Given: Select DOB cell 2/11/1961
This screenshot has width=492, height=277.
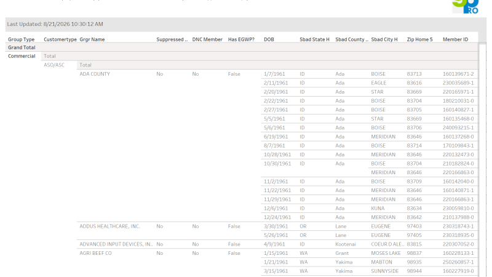Looking at the screenshot, I should click(276, 83).
